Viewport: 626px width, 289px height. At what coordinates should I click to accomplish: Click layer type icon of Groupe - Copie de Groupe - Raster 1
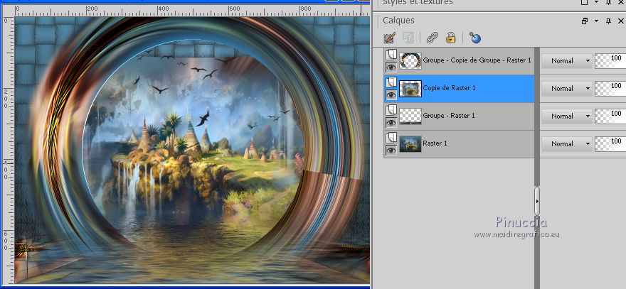click(392, 55)
